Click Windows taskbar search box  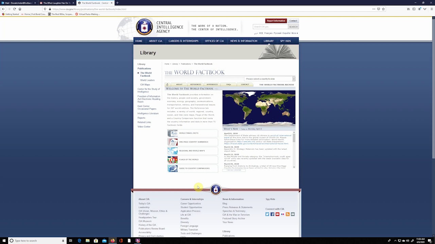click(37, 241)
